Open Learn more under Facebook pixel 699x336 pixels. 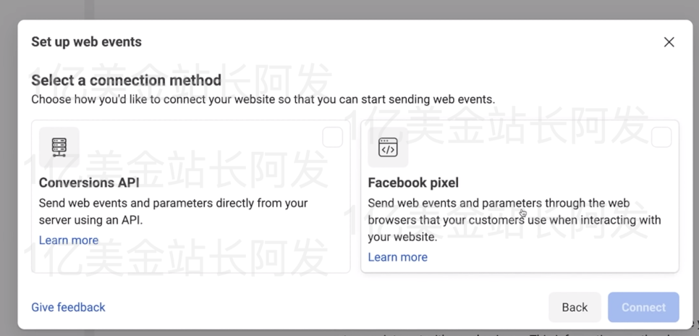tap(397, 257)
